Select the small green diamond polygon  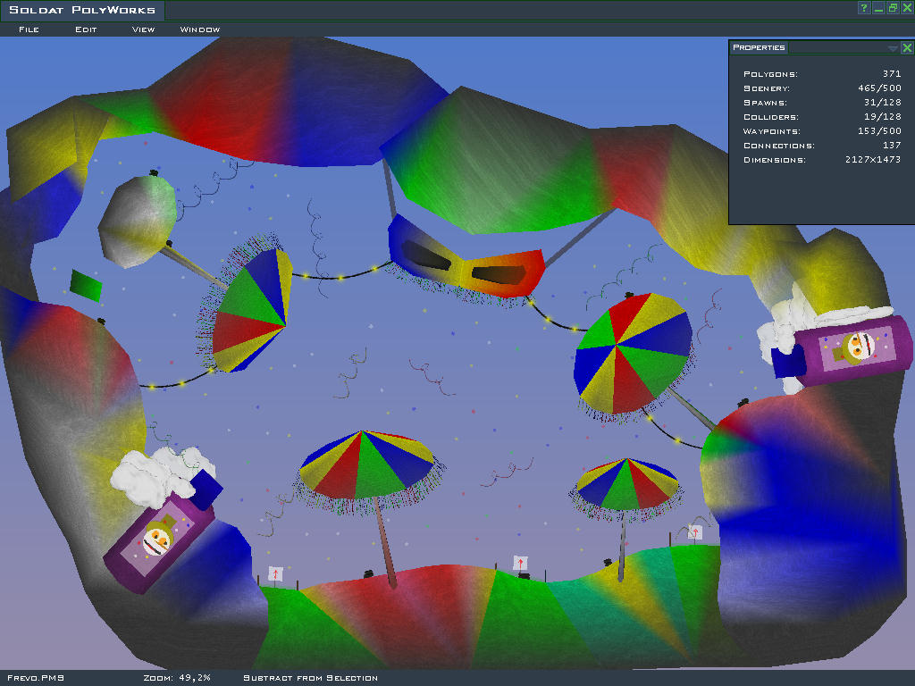click(x=87, y=285)
